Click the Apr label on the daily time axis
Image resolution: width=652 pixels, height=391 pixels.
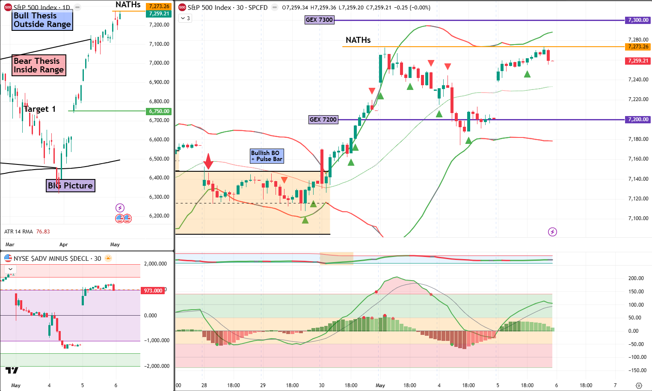(x=63, y=245)
